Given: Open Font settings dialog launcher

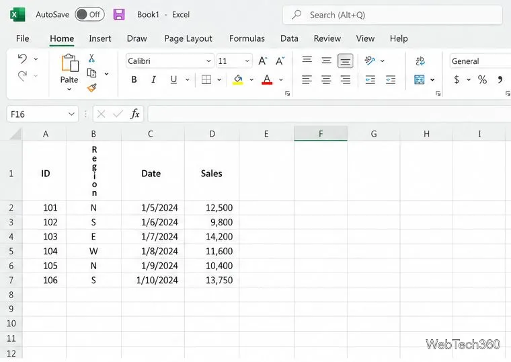Looking at the screenshot, I should pyautogui.click(x=288, y=94).
